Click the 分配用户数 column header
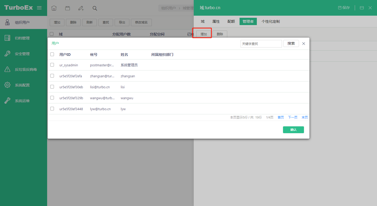Screen dimensions: 377x206 tap(121, 34)
